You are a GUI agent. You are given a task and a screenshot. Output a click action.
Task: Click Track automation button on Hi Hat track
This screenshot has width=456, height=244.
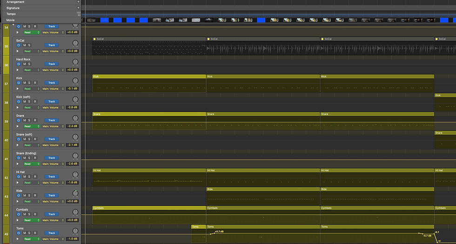tap(52, 176)
